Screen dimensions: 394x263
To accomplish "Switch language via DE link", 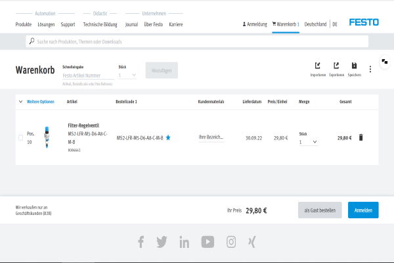I will pos(335,24).
